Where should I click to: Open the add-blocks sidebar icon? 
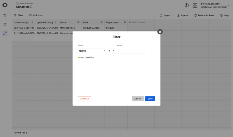coord(5,24)
